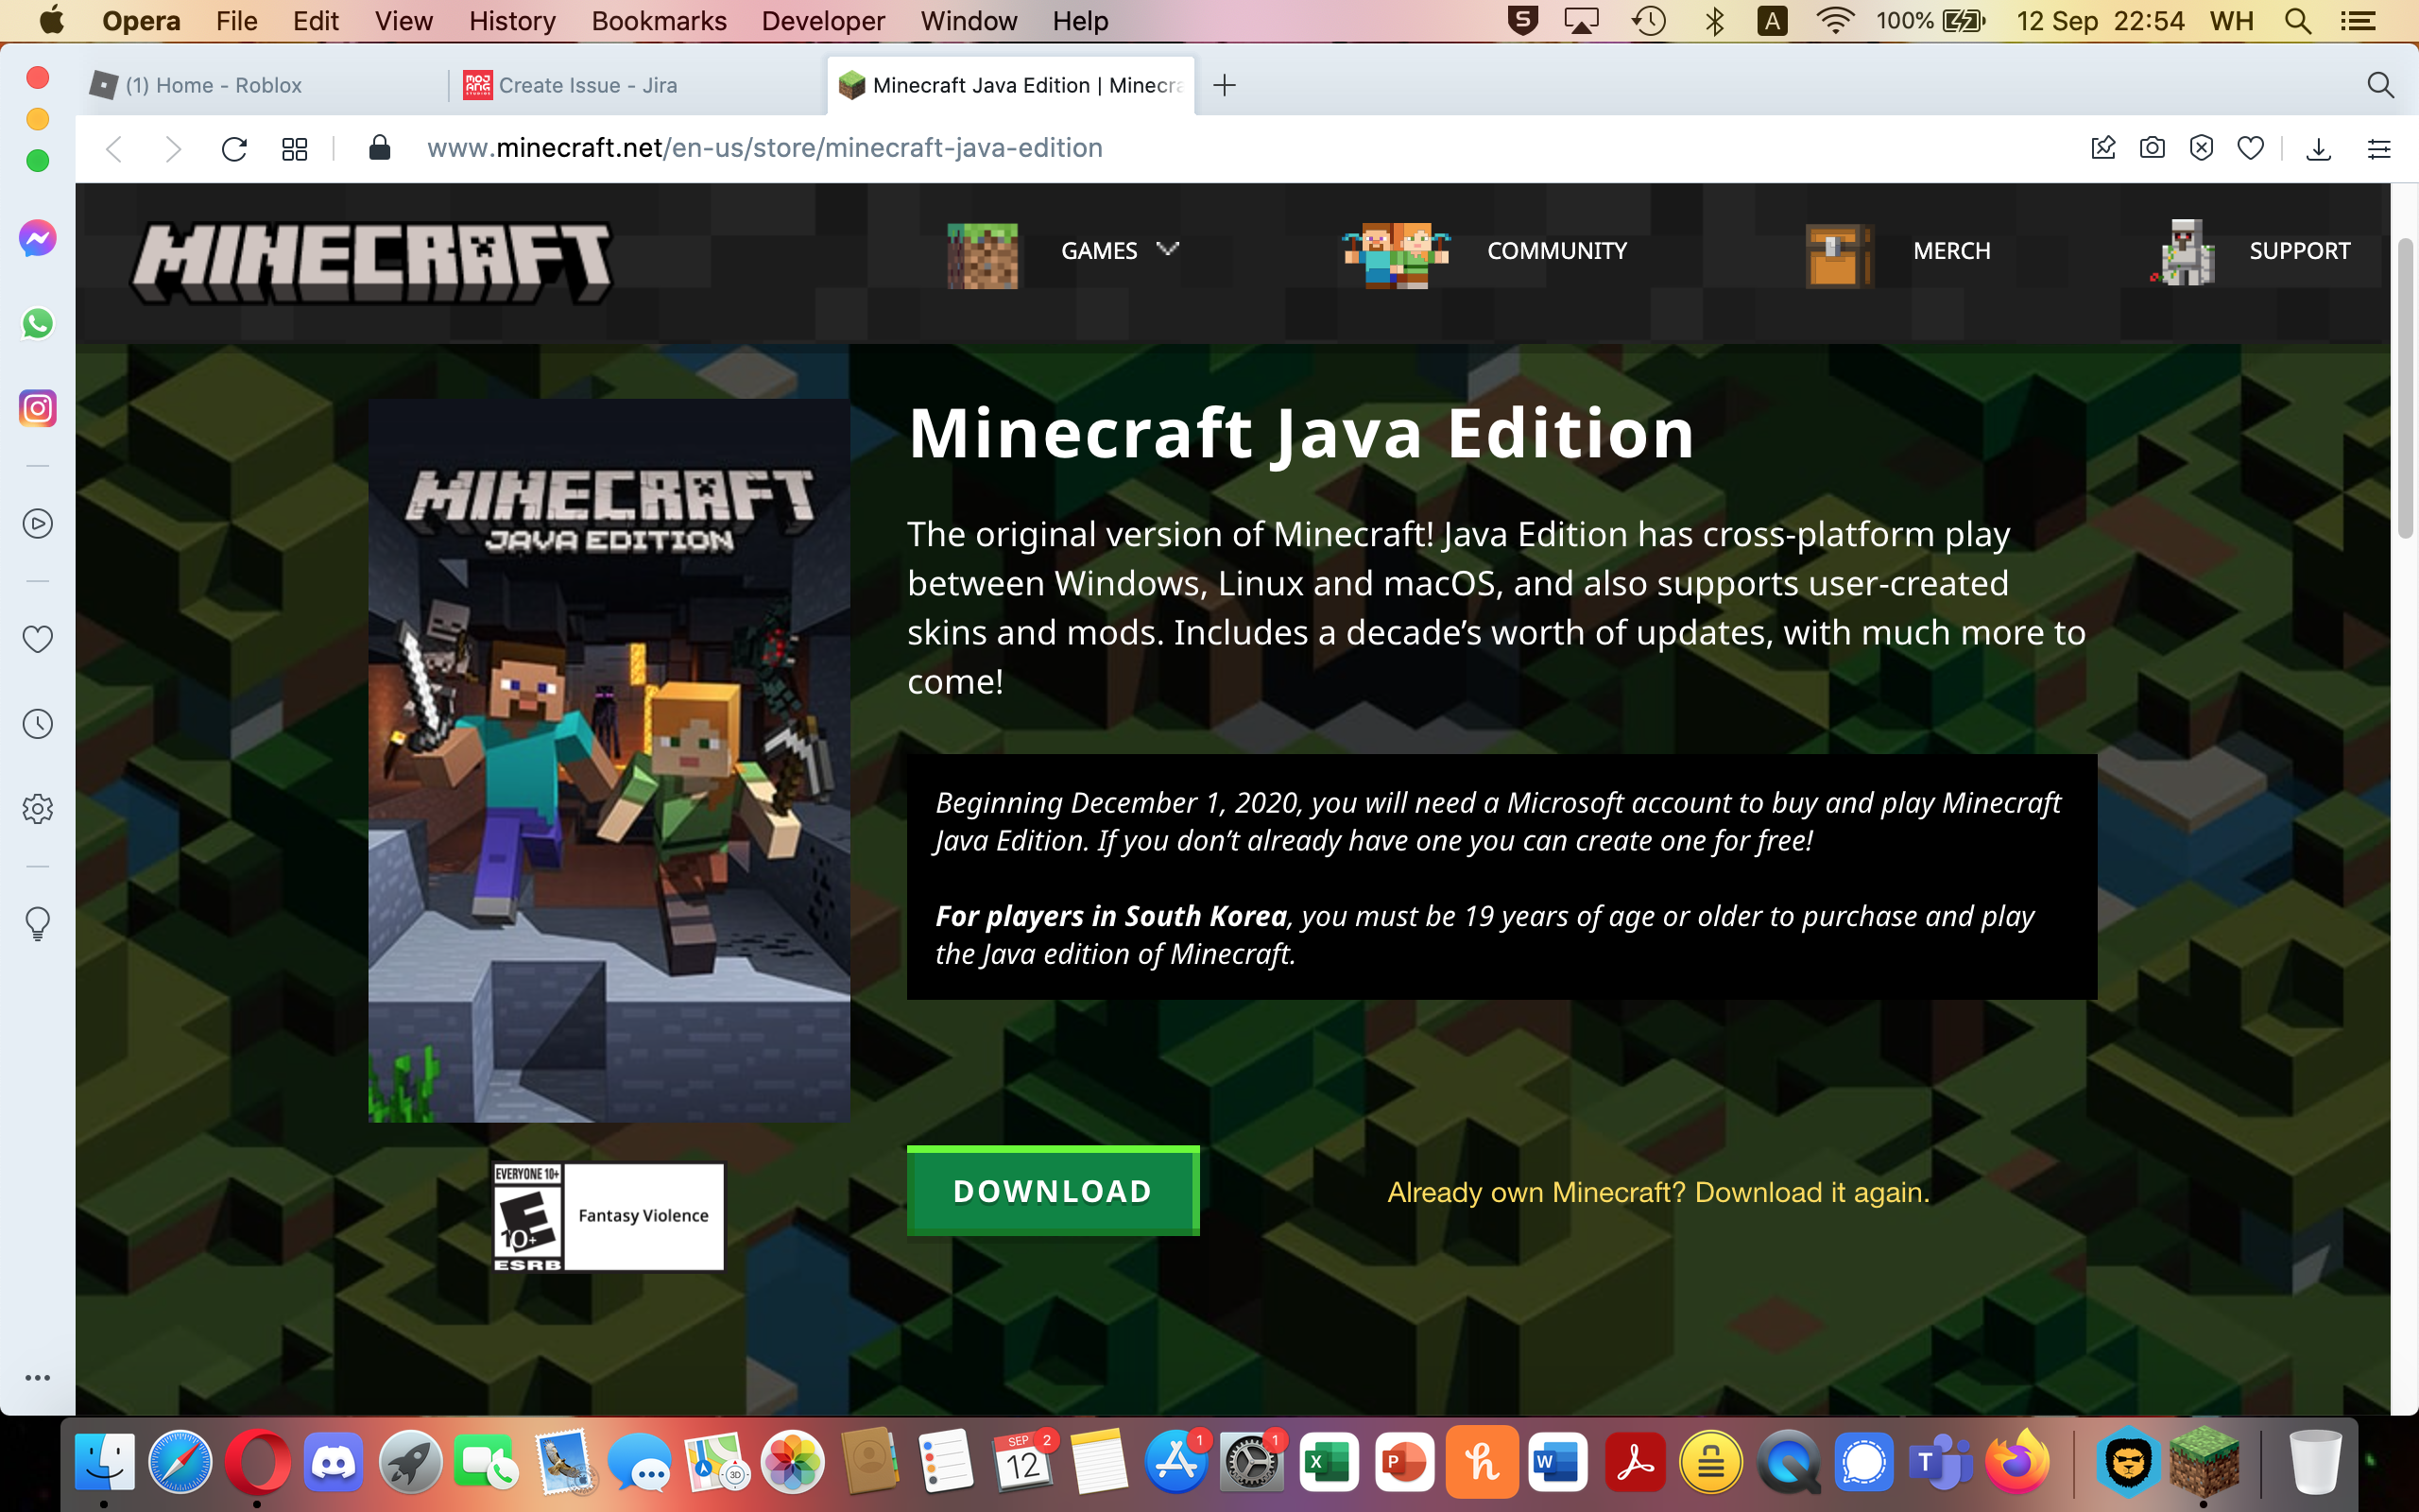The width and height of the screenshot is (2419, 1512).
Task: Open Discord from the dock
Action: (333, 1462)
